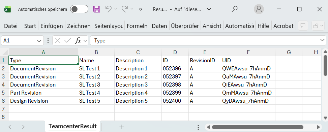Customize the Quick Access Toolbar
Screen dimensions: 328x132
[x=141, y=9]
